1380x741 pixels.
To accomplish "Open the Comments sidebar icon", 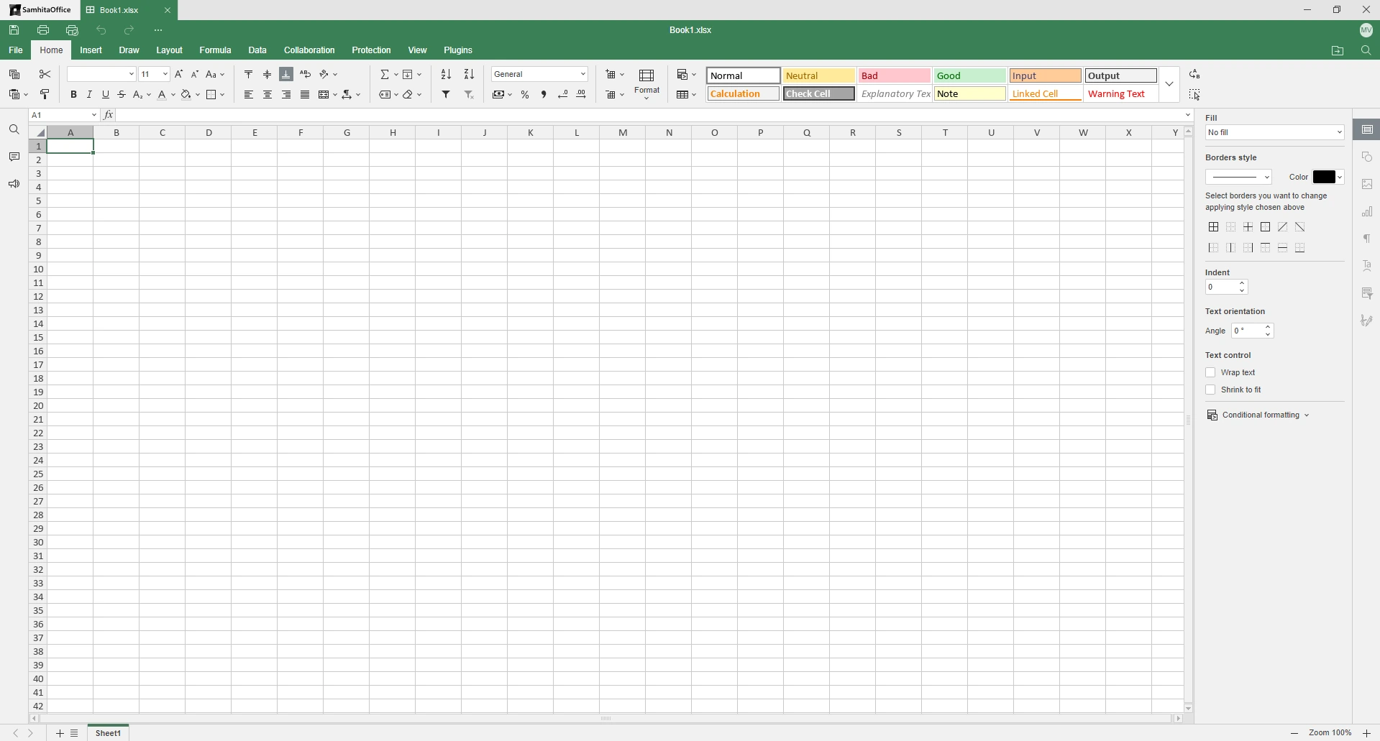I will 14,157.
